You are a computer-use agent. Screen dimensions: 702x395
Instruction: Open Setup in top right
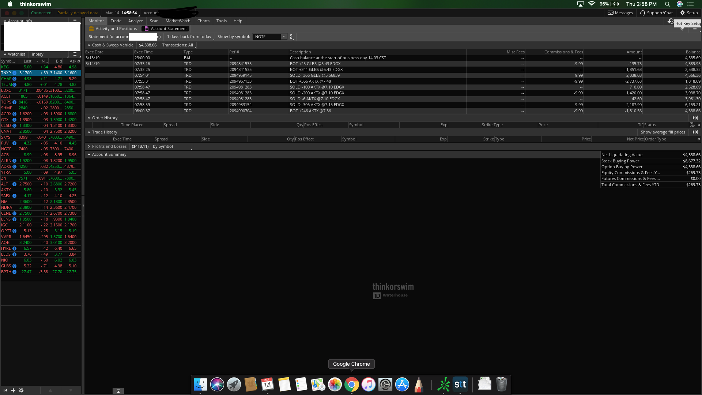click(689, 13)
